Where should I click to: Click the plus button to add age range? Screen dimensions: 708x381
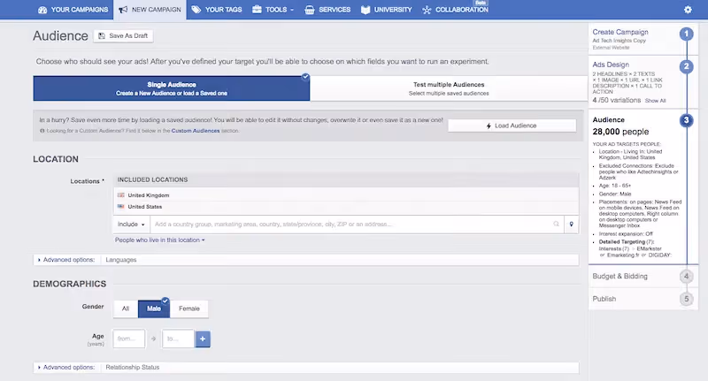coord(203,339)
